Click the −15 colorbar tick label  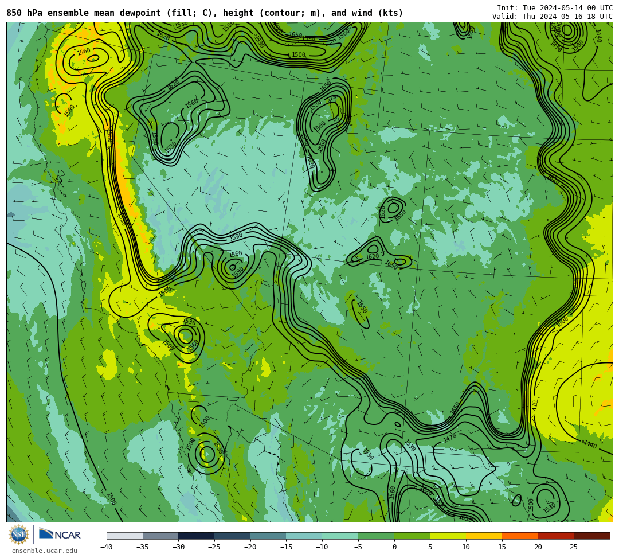(286, 547)
